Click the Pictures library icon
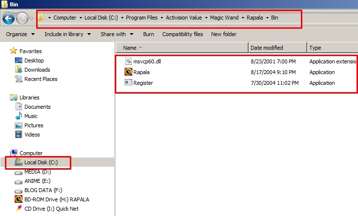 [x=18, y=125]
